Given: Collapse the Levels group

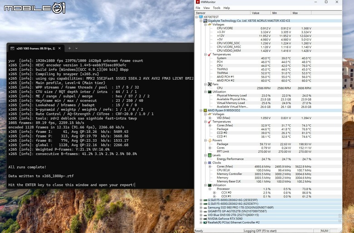Looking at the screenshot, I should [206, 155].
